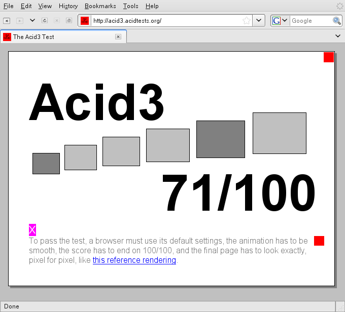Click the red square at page top-right corner
The image size is (345, 312).
point(329,57)
